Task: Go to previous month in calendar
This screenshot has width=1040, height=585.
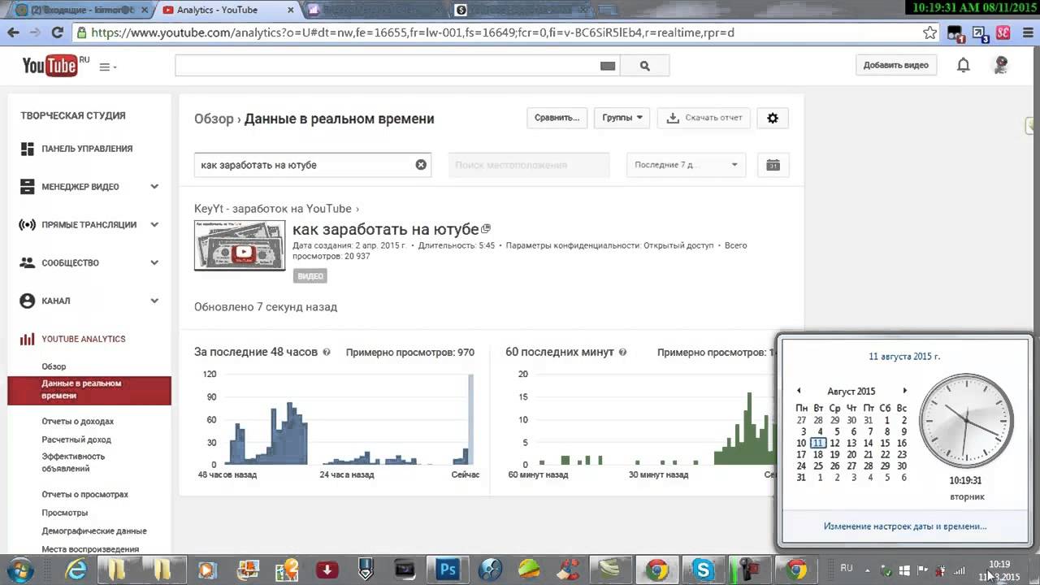Action: click(799, 391)
